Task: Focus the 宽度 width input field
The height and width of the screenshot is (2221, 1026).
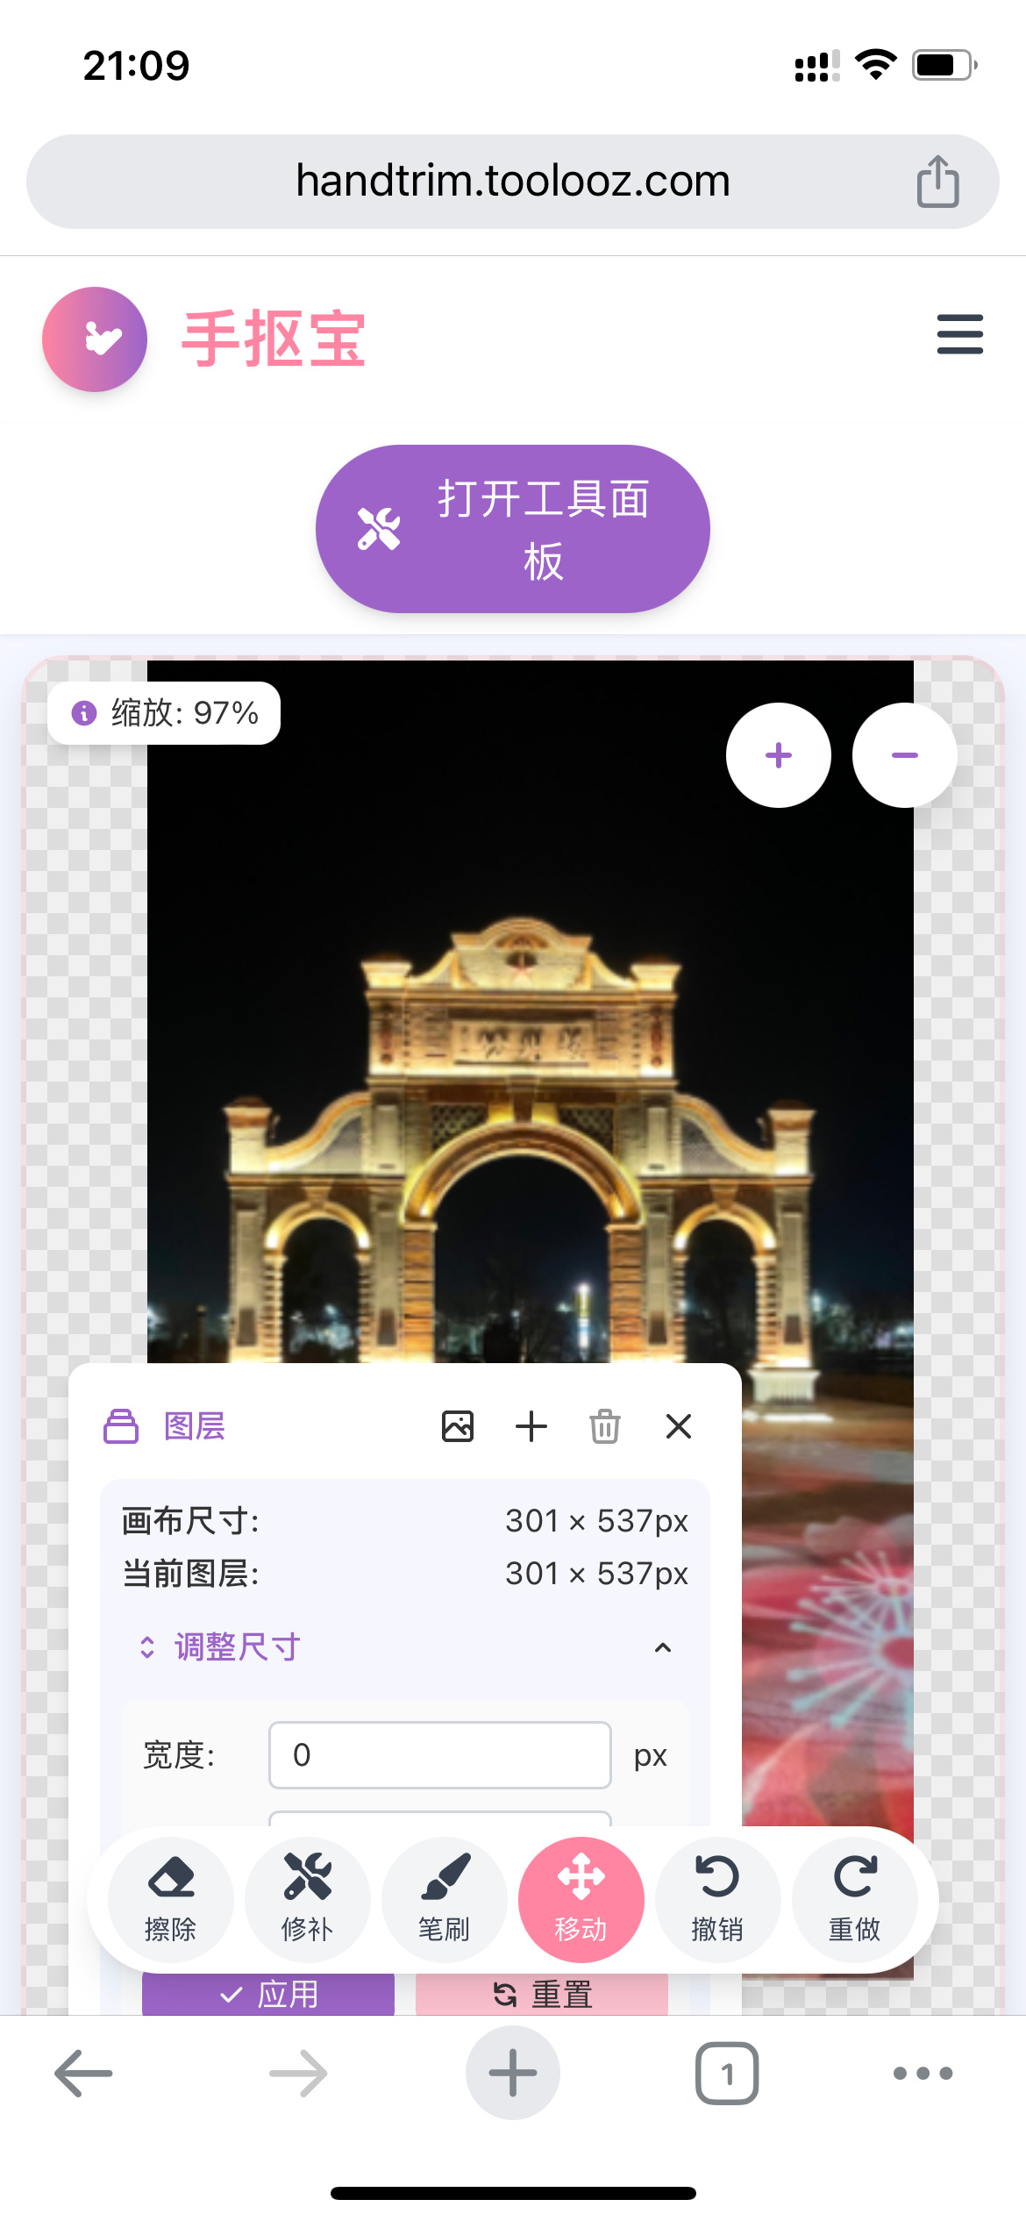Action: point(439,1755)
